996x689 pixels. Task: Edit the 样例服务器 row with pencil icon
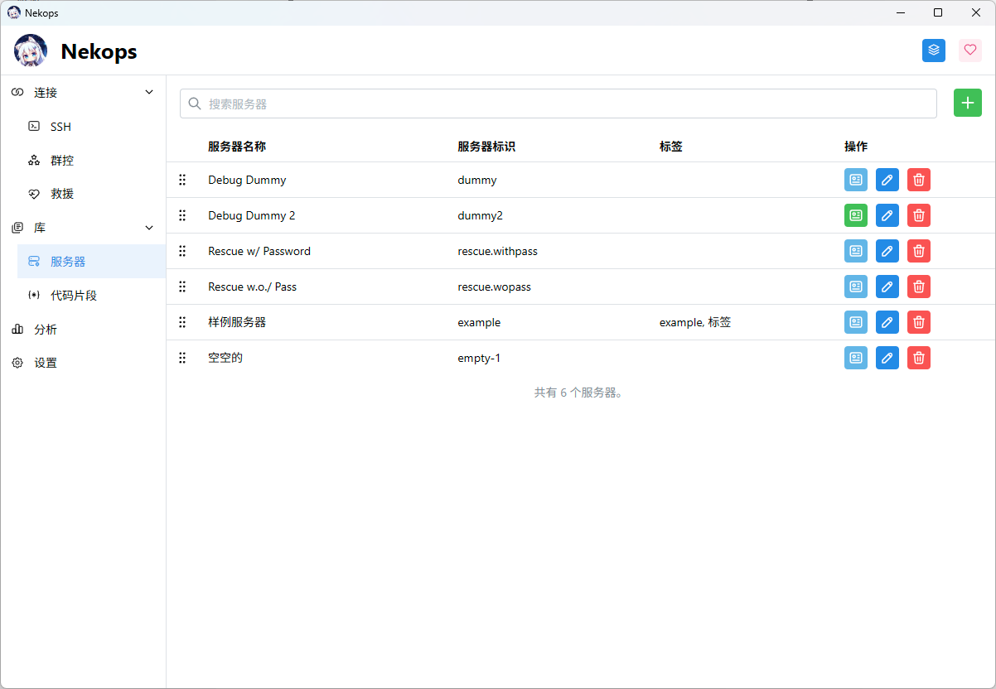[887, 322]
